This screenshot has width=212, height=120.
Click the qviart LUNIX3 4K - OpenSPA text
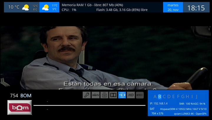[190, 114]
